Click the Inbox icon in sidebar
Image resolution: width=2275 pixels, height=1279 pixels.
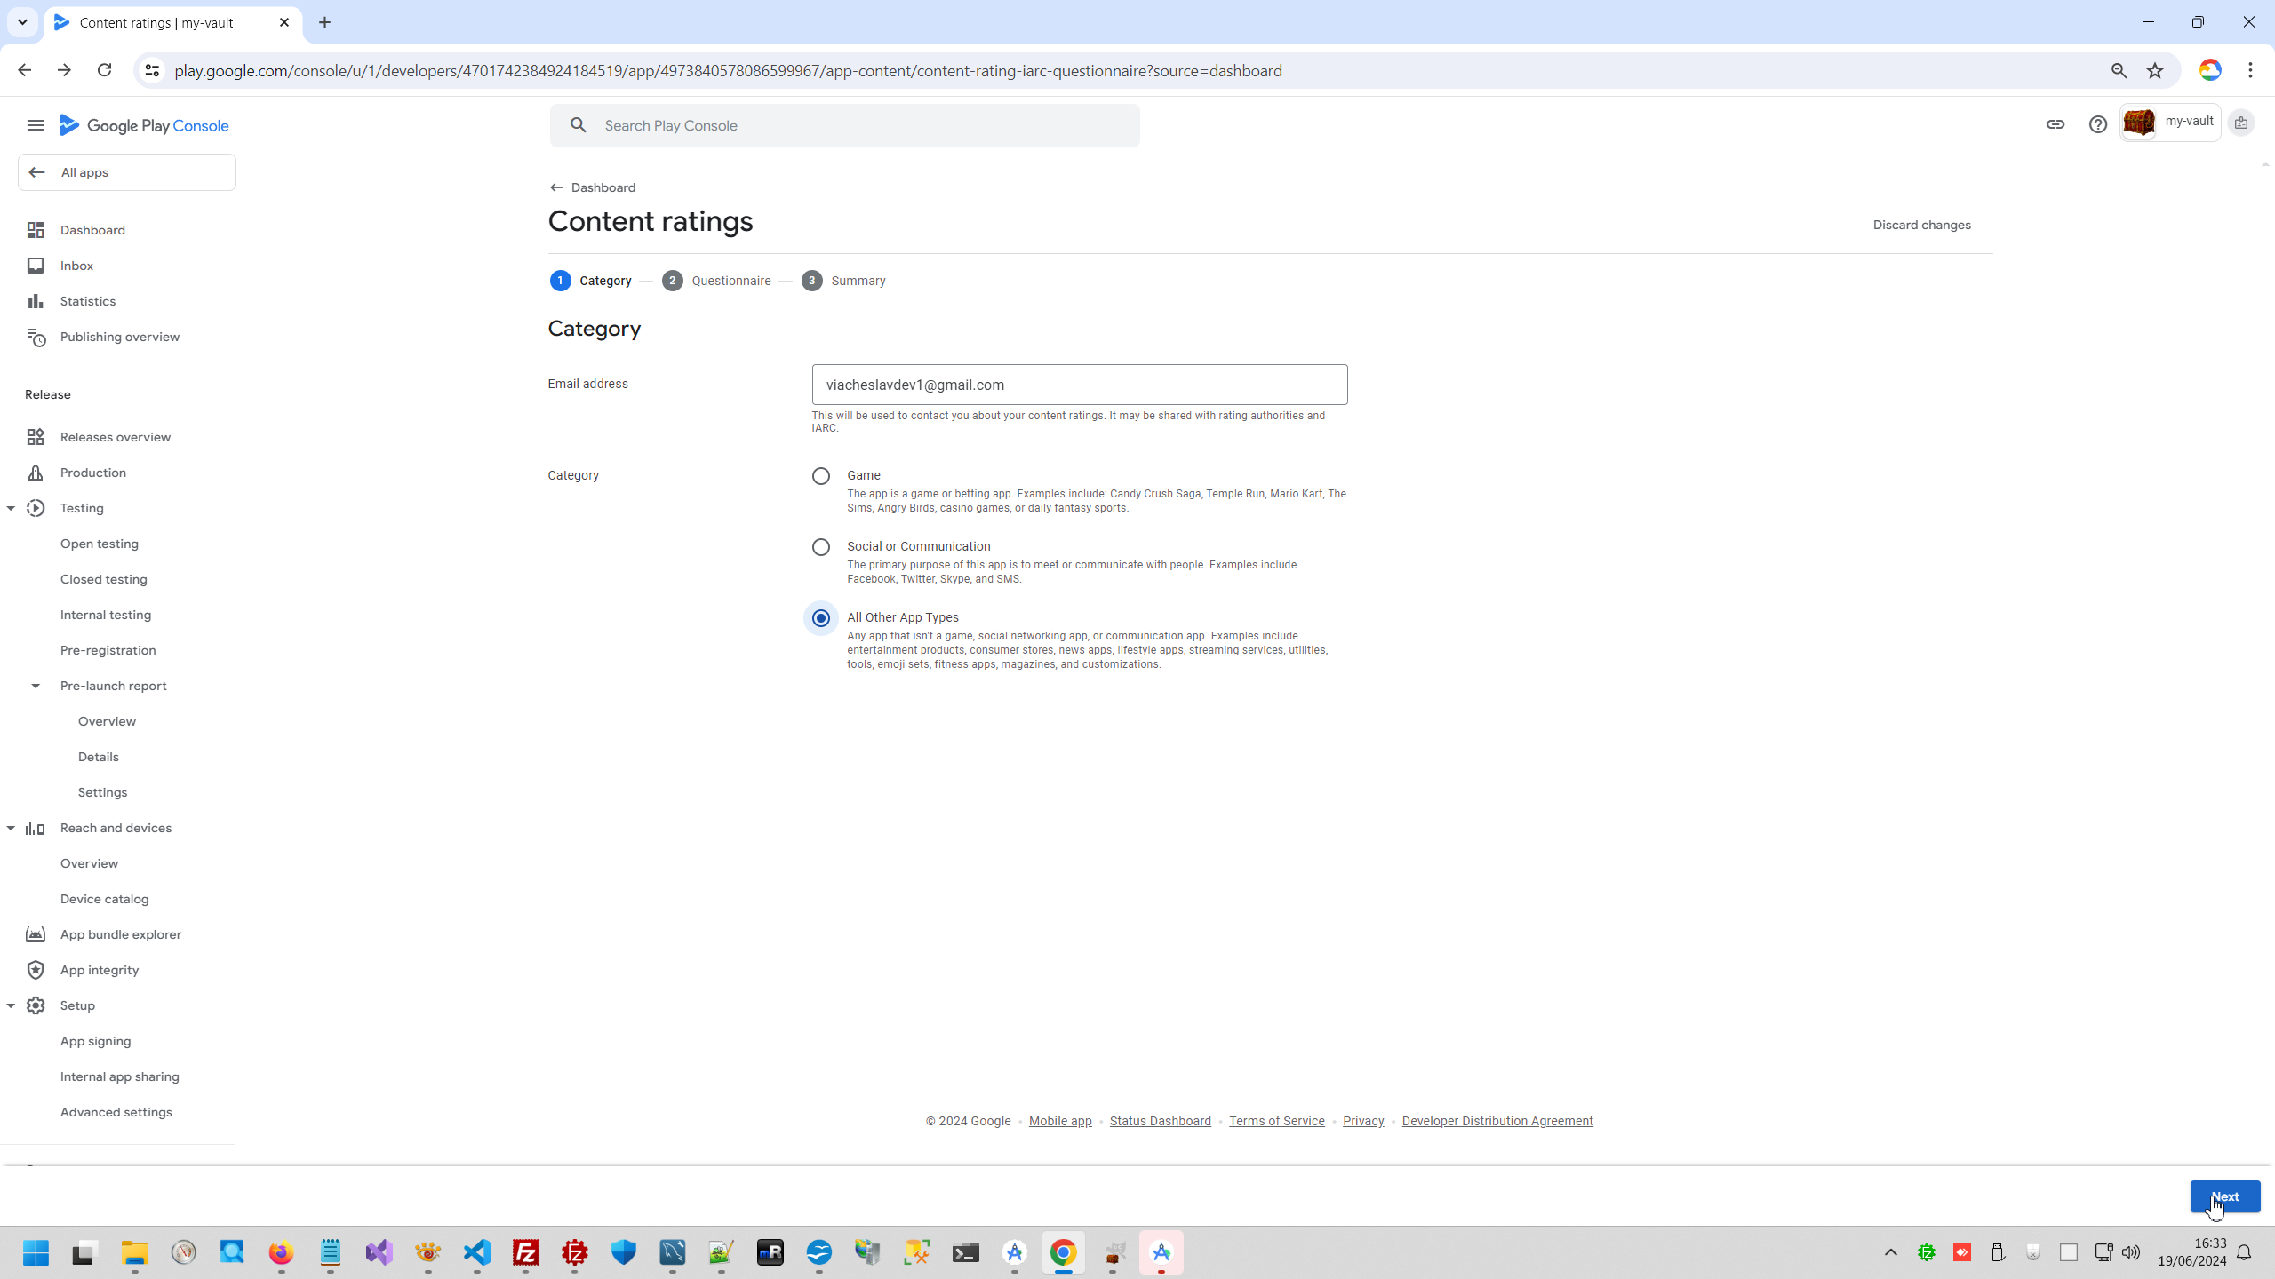click(36, 266)
